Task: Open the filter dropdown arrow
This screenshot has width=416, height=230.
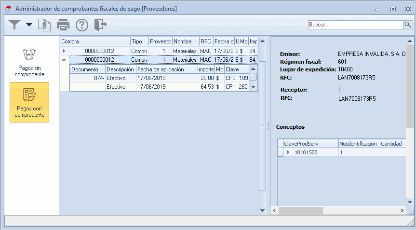Action: pyautogui.click(x=29, y=25)
